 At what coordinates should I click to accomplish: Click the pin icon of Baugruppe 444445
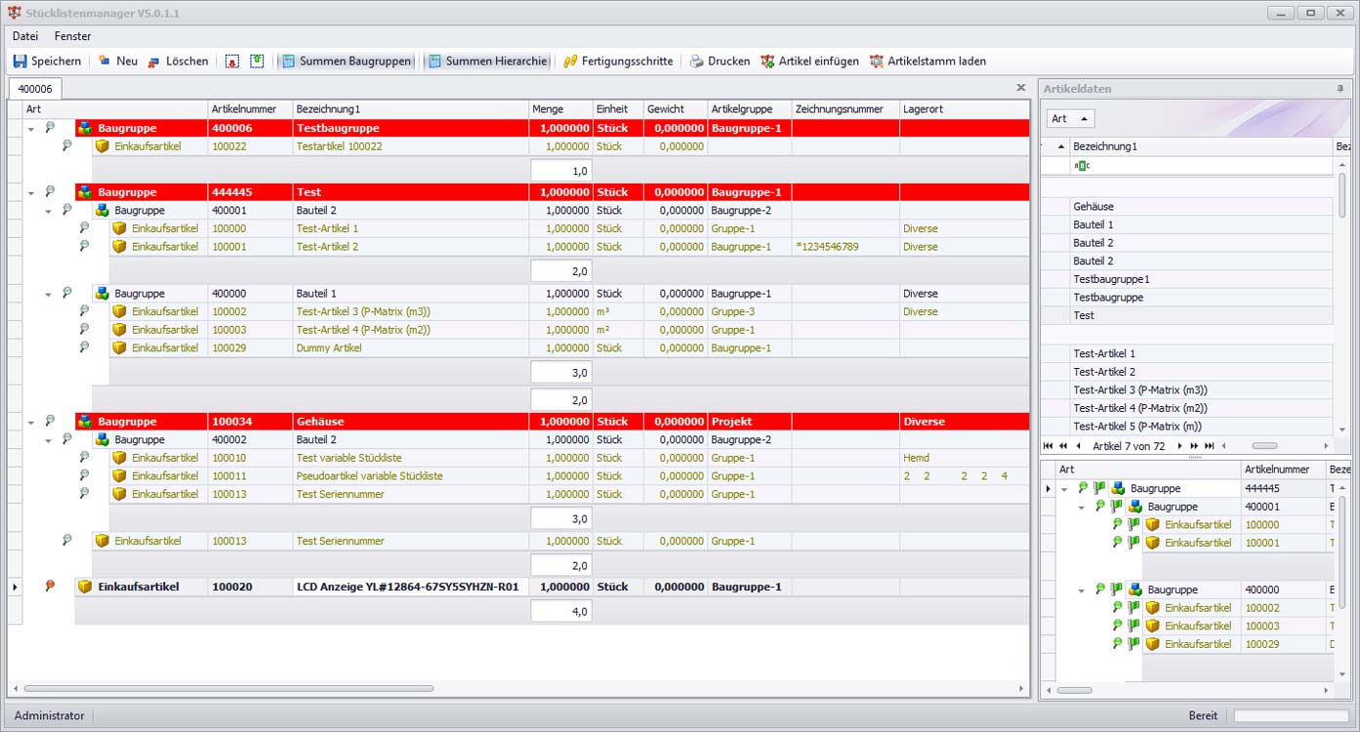coord(50,191)
